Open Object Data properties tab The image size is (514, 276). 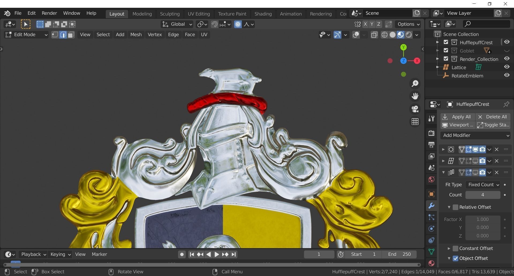click(x=431, y=252)
